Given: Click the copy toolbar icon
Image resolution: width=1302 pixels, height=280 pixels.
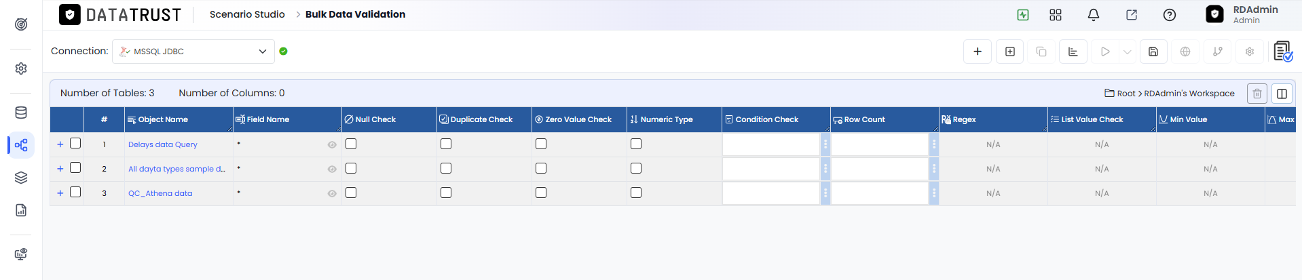Looking at the screenshot, I should point(1041,52).
